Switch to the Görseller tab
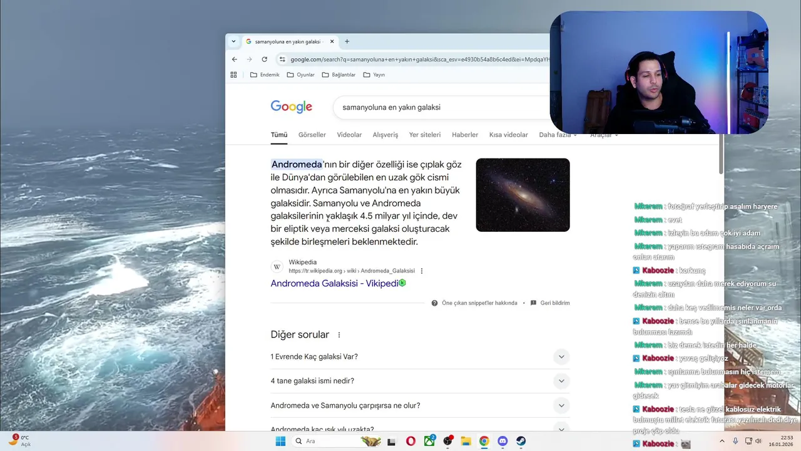This screenshot has width=801, height=451. 312,135
